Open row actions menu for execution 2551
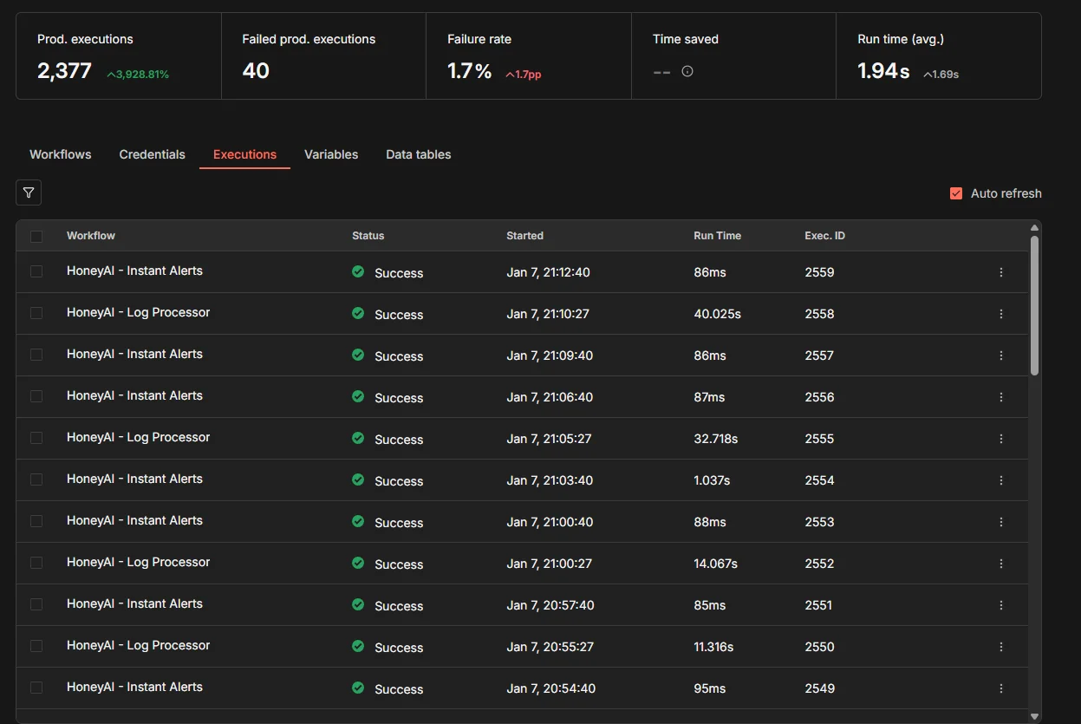Viewport: 1081px width, 724px height. tap(1001, 605)
